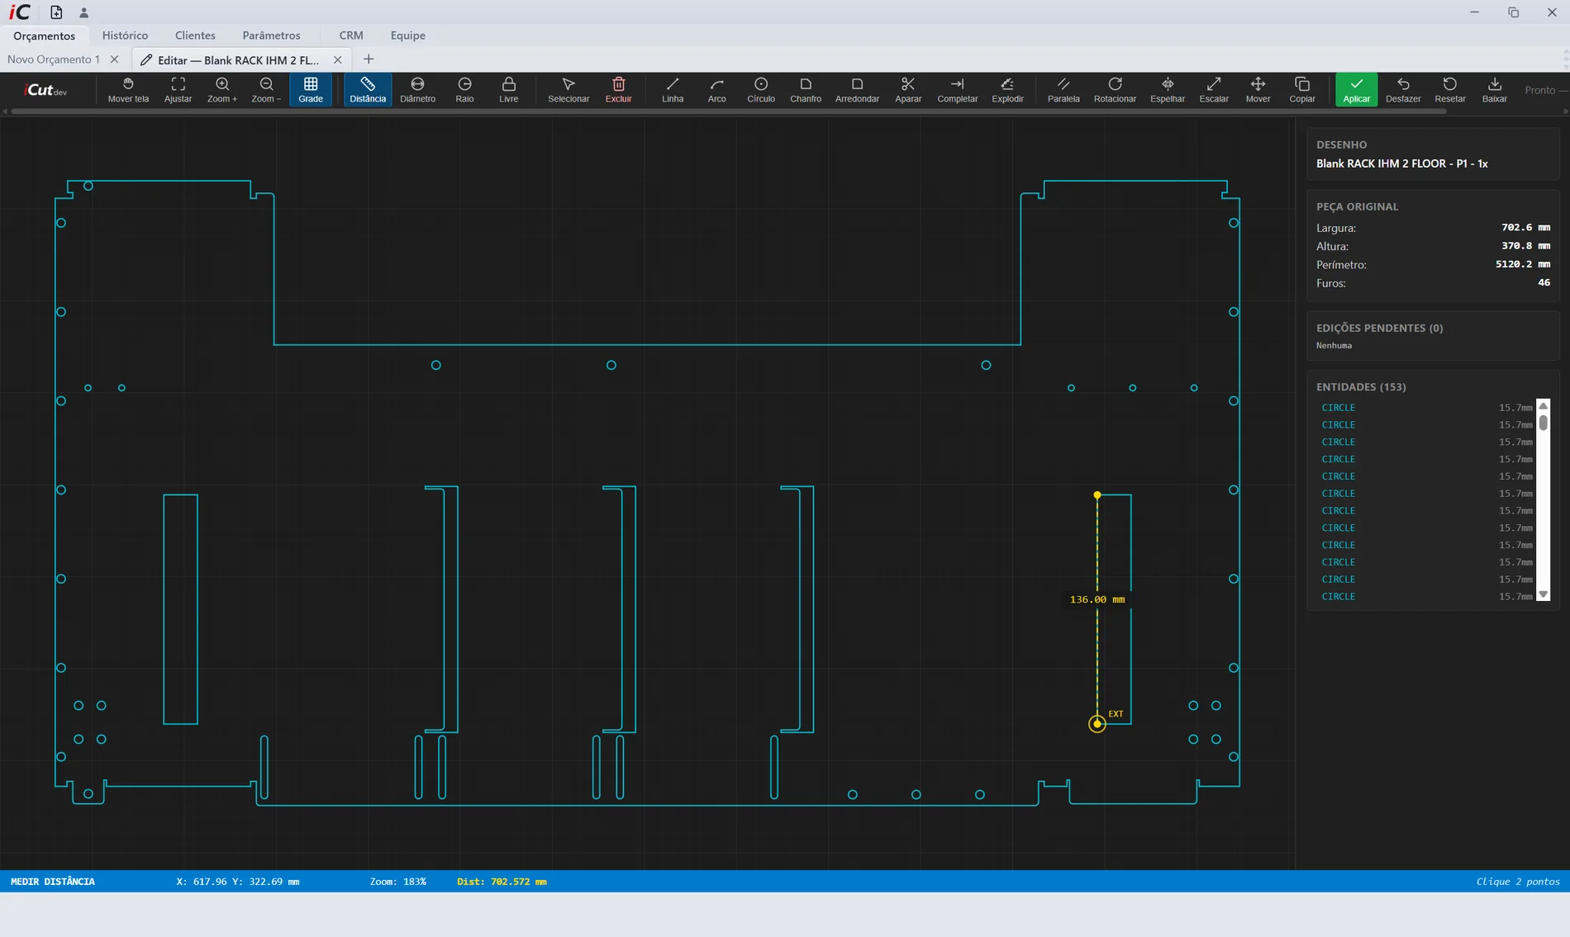The width and height of the screenshot is (1570, 937).
Task: Select the Diâmetro measurement tool
Action: (x=417, y=90)
